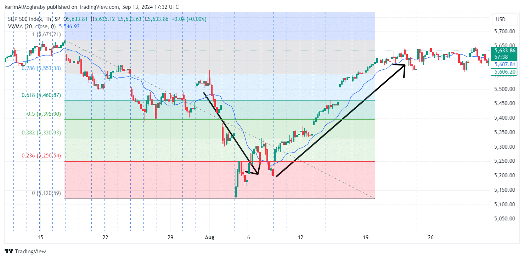Click the 5,150.00 price axis label

pyautogui.click(x=504, y=190)
